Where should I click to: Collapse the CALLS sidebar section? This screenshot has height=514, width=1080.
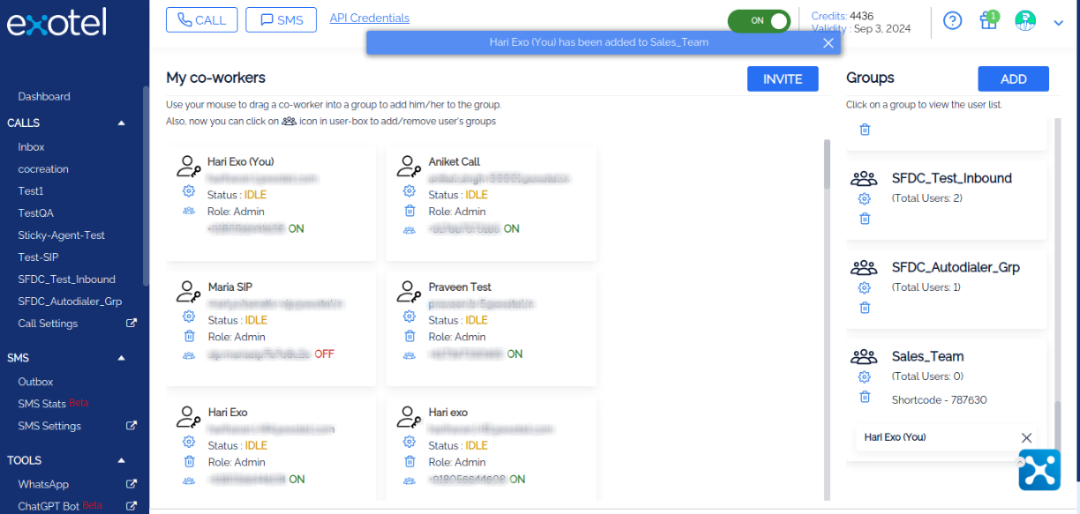click(x=122, y=123)
